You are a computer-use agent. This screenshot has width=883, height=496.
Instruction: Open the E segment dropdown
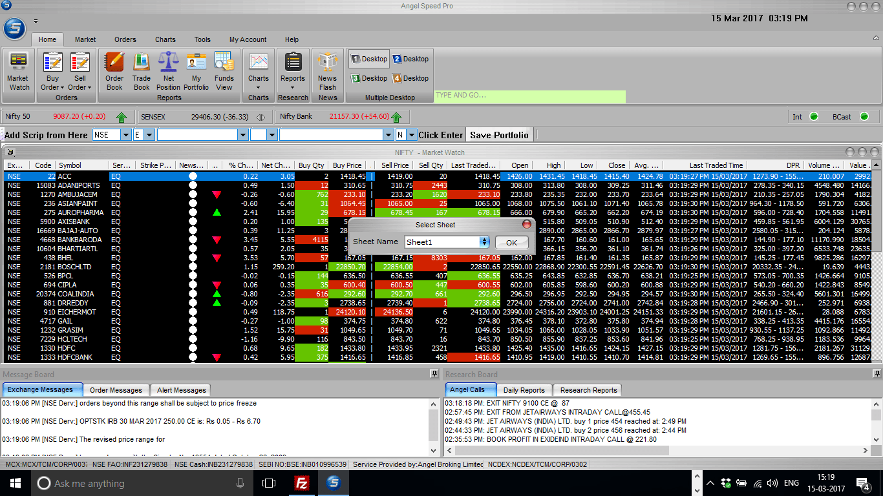(x=149, y=135)
